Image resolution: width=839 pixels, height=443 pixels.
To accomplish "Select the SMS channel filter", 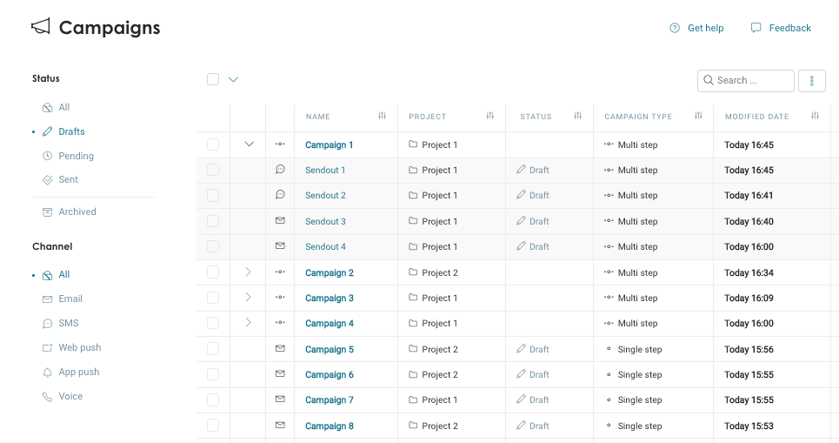I will 68,323.
